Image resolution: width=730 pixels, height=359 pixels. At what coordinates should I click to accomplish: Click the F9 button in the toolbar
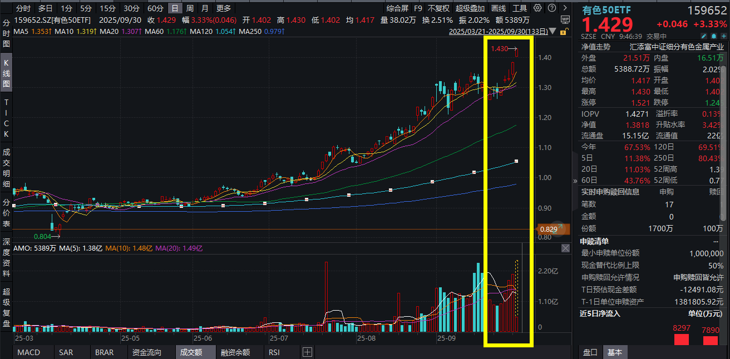418,8
